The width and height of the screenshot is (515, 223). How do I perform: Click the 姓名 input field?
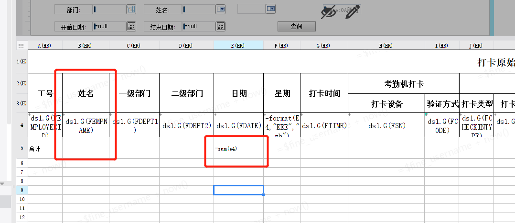199,10
